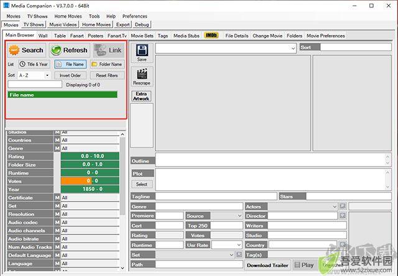Open the File Details tab
398x276 pixels.
(237, 36)
